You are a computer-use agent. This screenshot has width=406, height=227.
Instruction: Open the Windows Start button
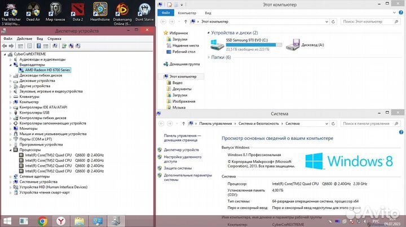(7, 221)
